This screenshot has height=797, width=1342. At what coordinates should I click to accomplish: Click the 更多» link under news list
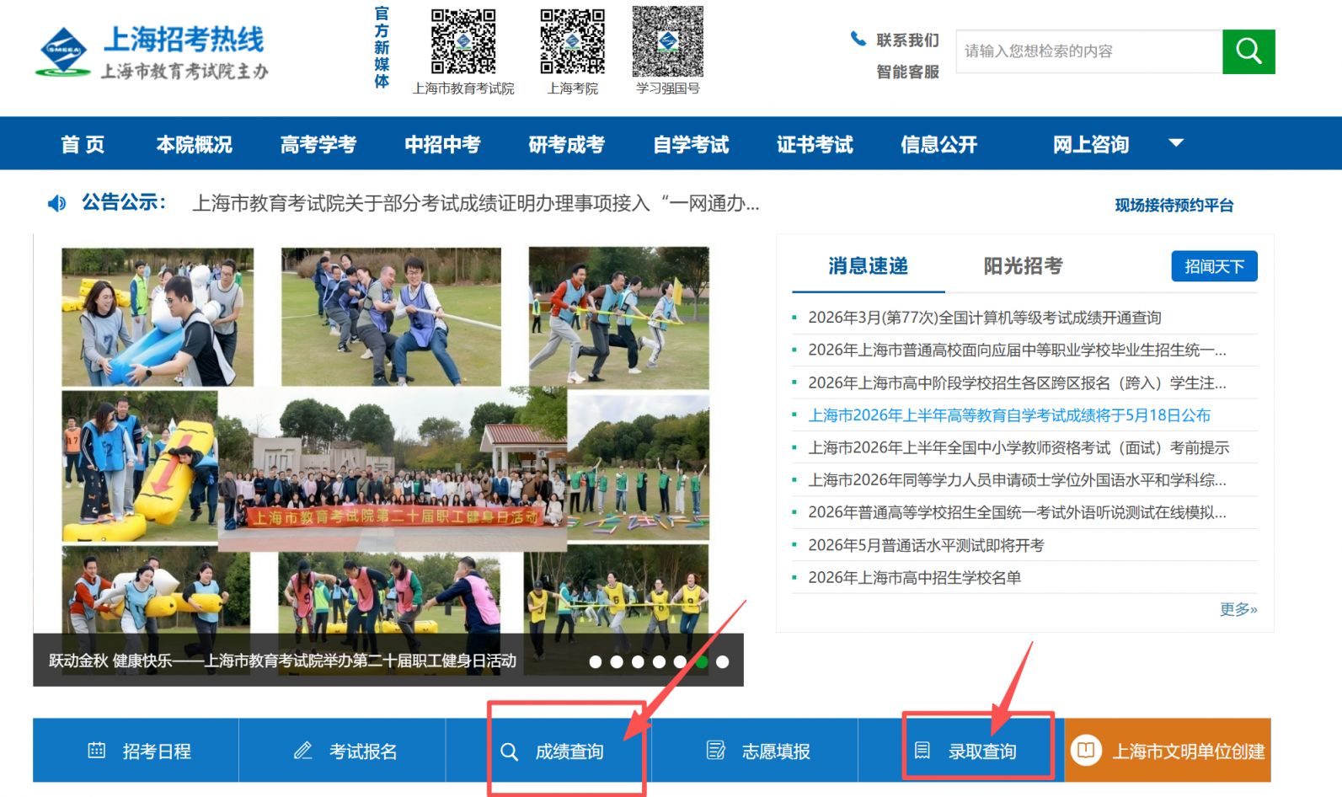pos(1238,609)
